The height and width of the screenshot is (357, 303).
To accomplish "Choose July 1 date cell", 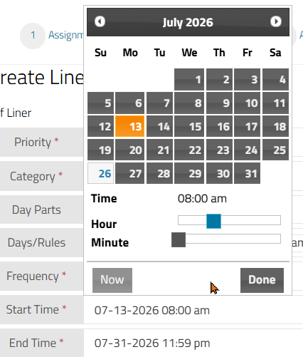I will coord(189,80).
